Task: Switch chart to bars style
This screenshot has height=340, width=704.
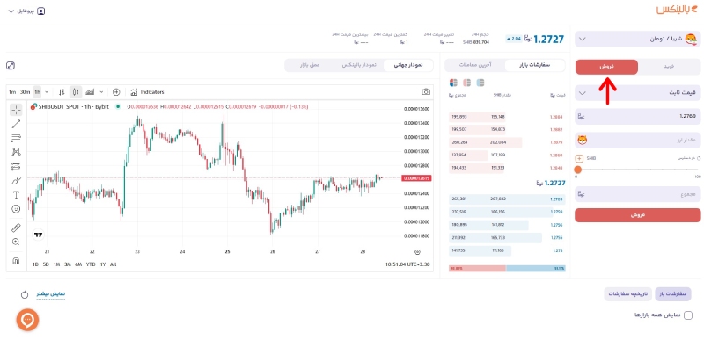Action: click(62, 92)
